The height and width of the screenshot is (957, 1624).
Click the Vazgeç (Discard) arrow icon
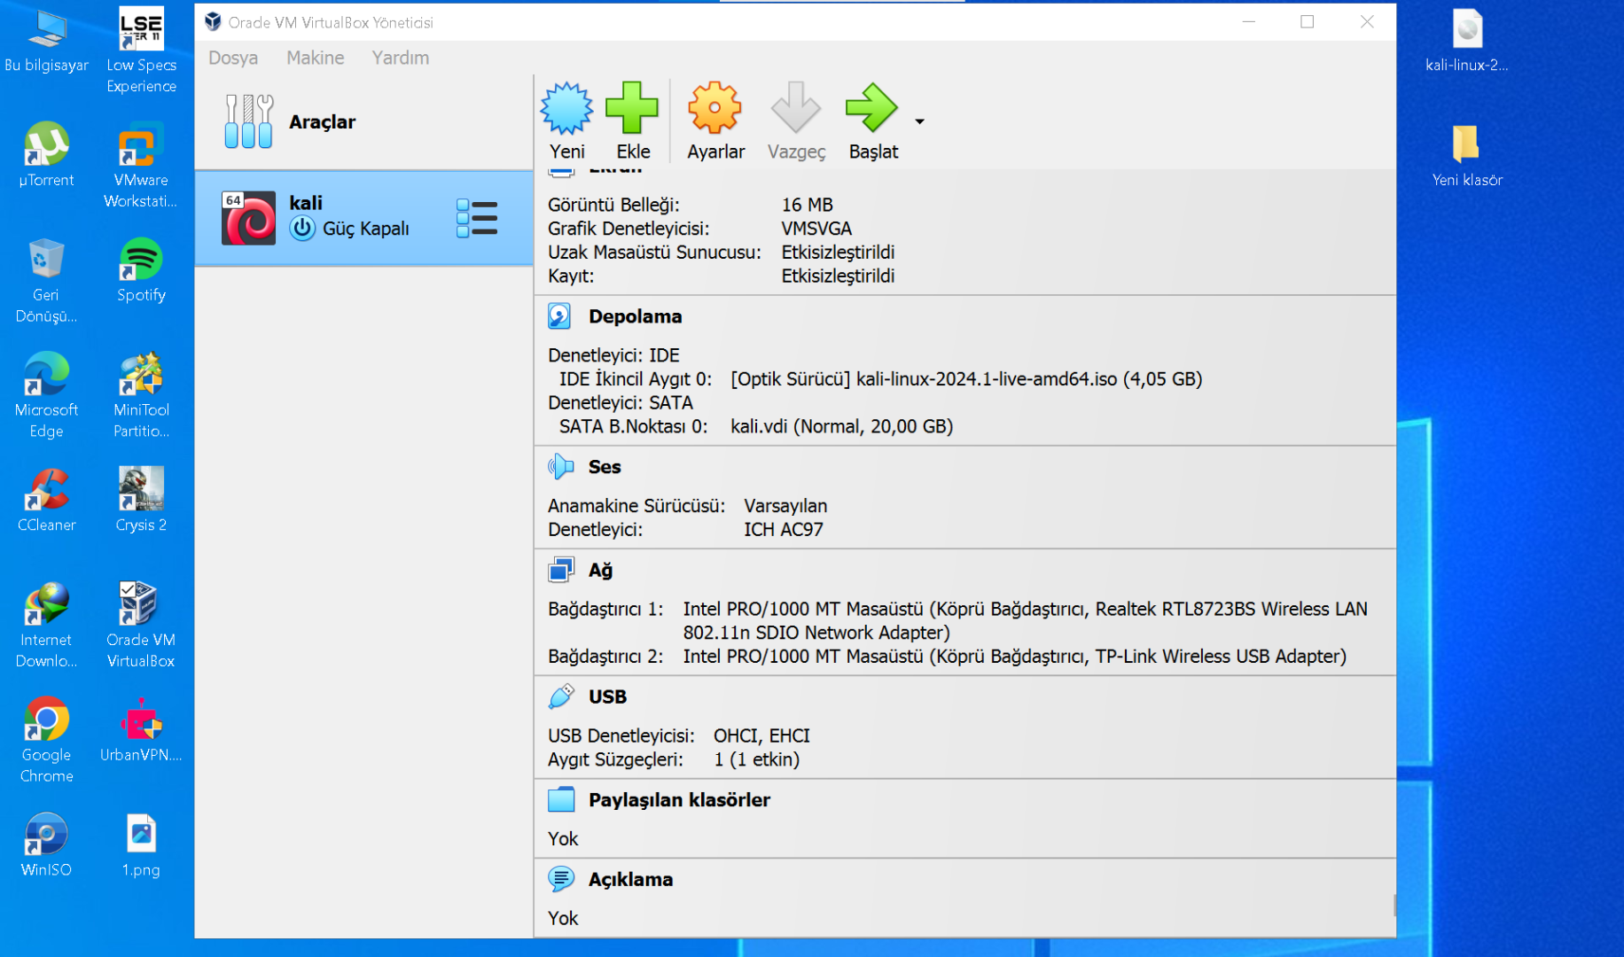click(x=795, y=108)
